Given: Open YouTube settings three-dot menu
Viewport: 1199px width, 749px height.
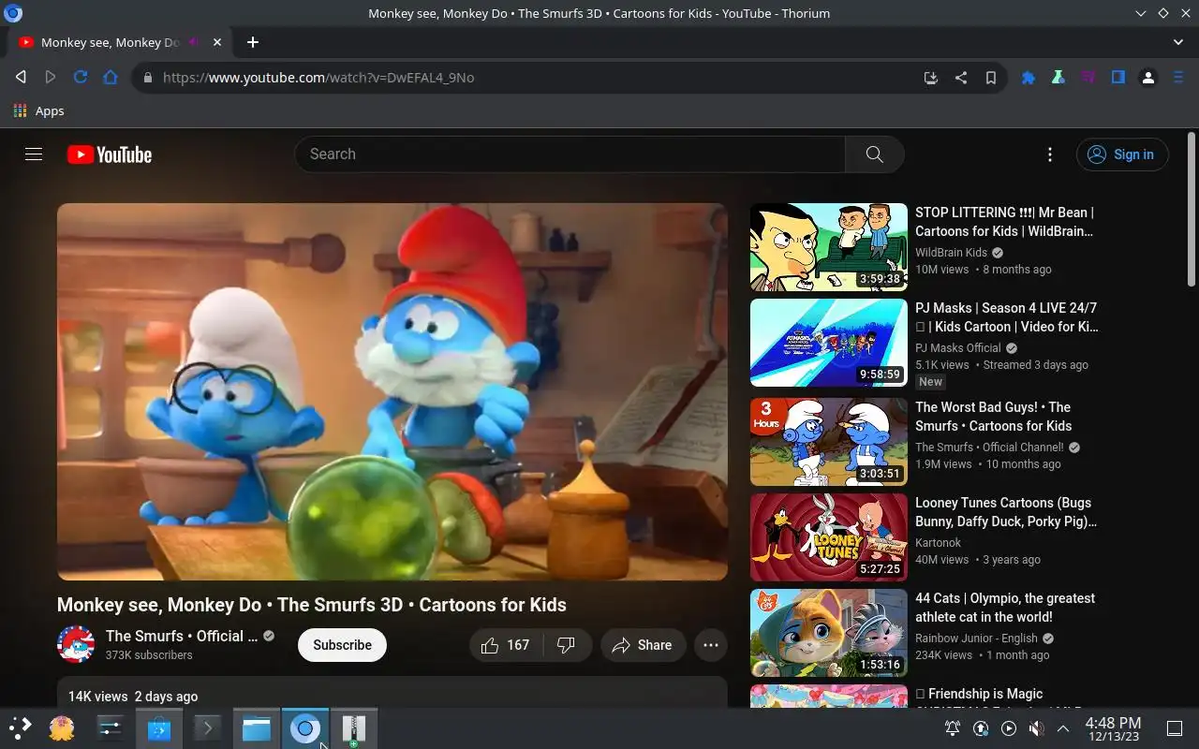Looking at the screenshot, I should coord(1050,154).
